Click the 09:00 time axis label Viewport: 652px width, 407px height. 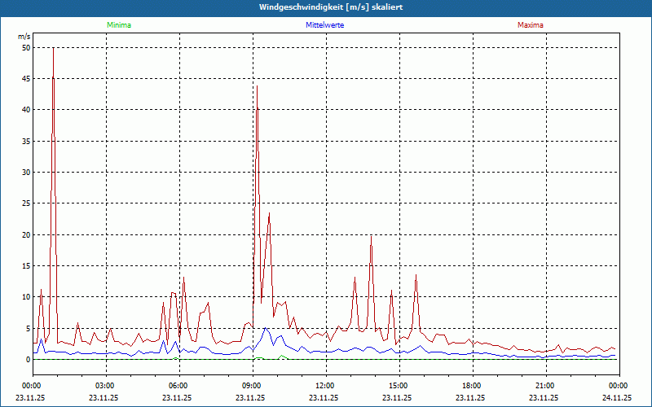pyautogui.click(x=252, y=386)
